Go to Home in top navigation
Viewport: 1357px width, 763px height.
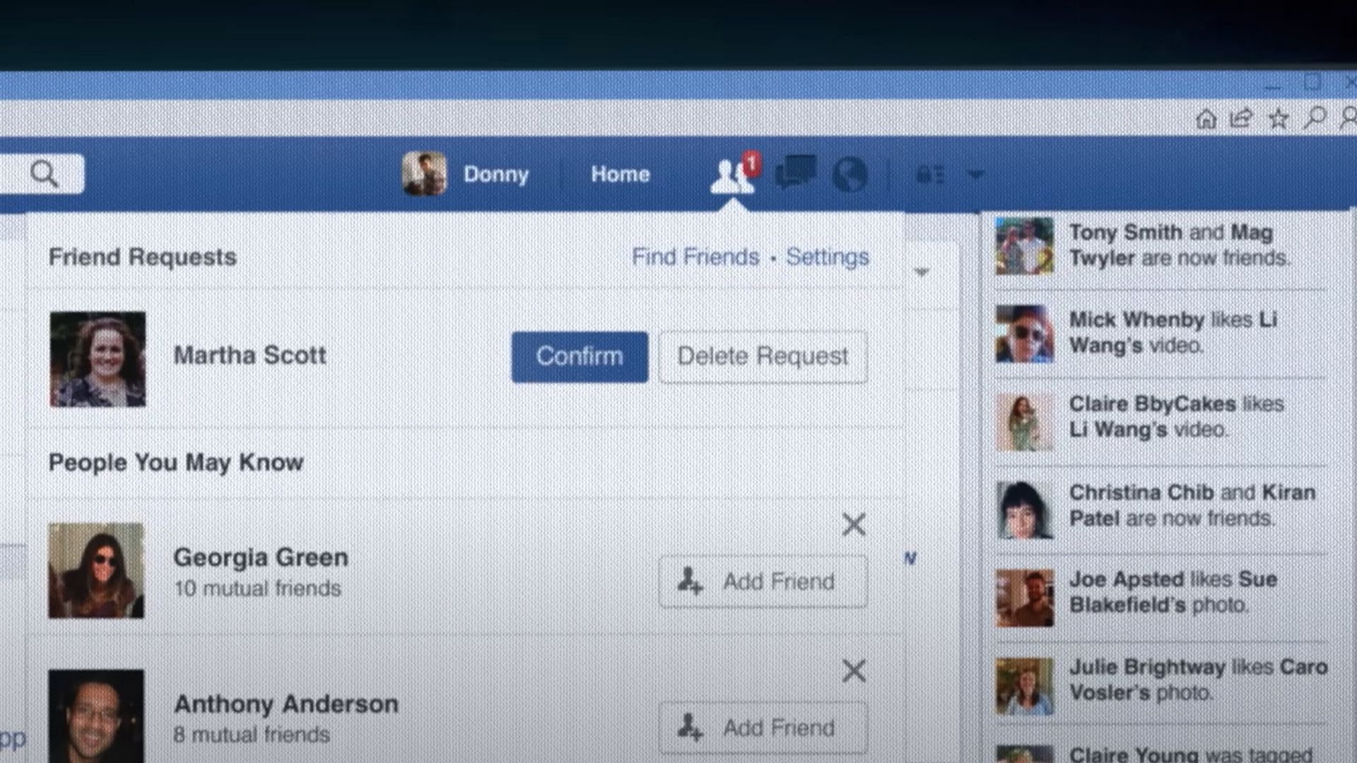point(620,175)
